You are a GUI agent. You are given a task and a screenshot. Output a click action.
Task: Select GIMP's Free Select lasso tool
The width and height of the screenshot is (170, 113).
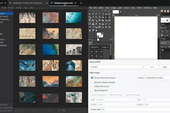pos(96,14)
